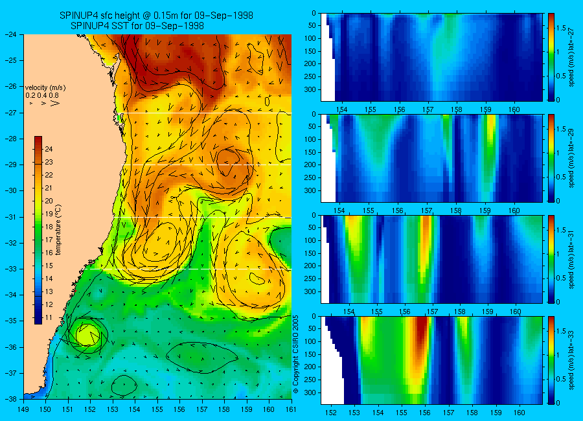This screenshot has width=583, height=421.
Task: Select the lat=-27 speed cross-section panel
Action: (431, 57)
